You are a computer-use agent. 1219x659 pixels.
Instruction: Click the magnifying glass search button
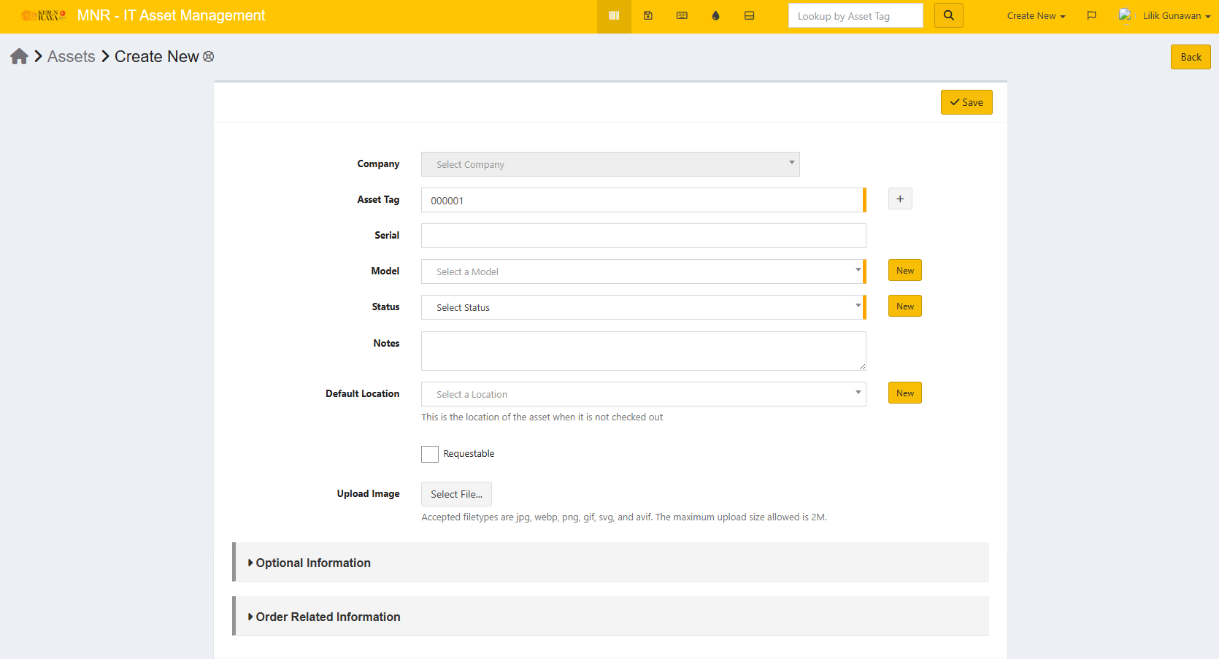(x=948, y=15)
